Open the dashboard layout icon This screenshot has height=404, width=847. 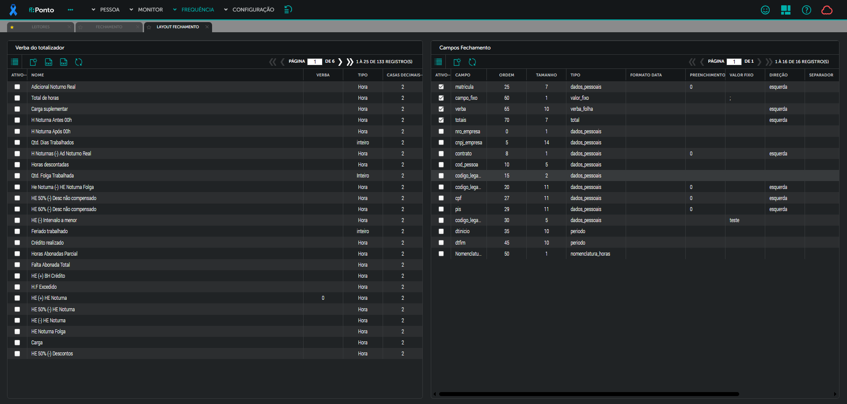pos(786,10)
